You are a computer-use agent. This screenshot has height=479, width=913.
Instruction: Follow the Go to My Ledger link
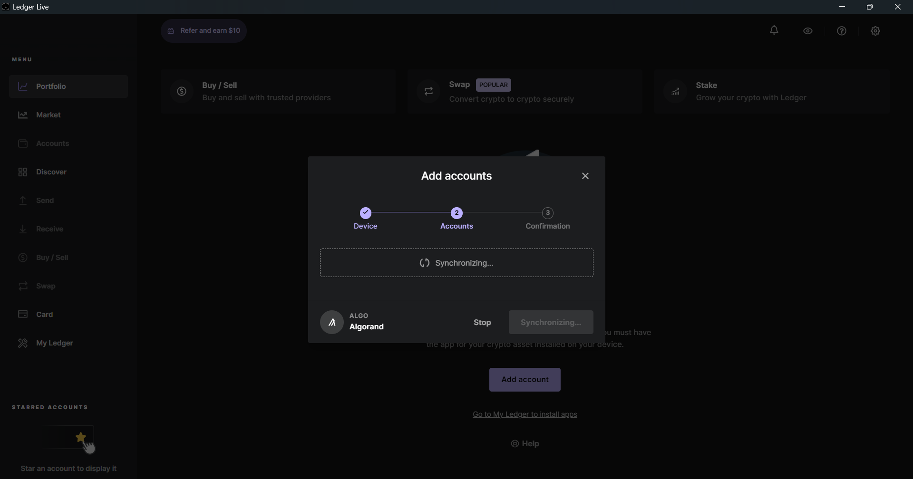pyautogui.click(x=524, y=414)
